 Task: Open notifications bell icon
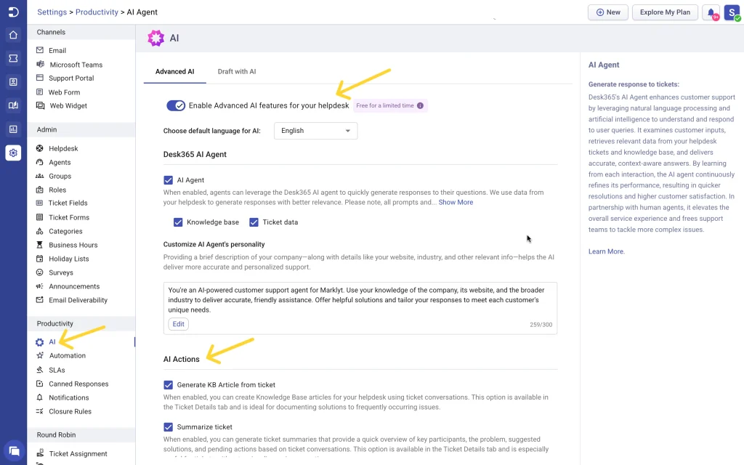tap(711, 13)
